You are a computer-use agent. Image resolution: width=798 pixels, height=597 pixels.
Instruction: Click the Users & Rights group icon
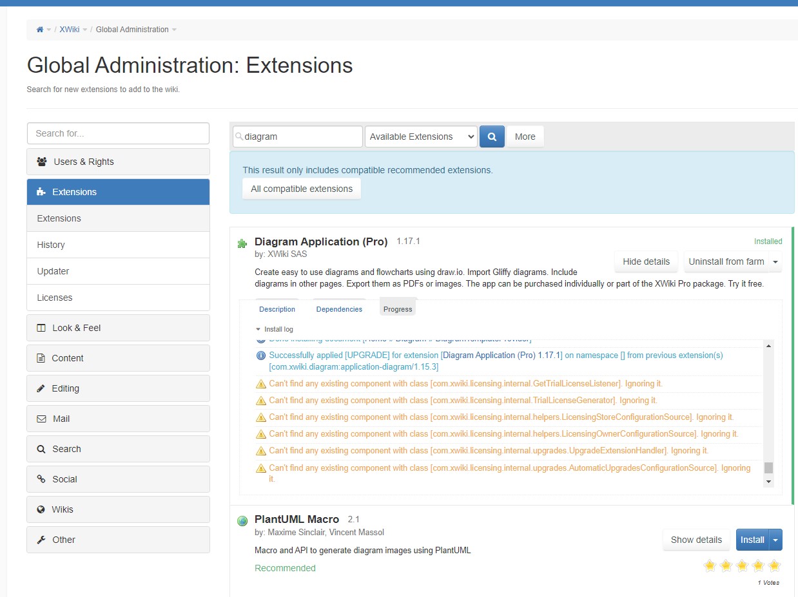point(42,162)
